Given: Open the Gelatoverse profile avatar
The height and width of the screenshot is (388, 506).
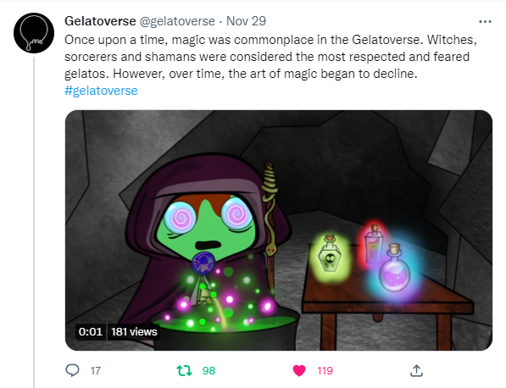Looking at the screenshot, I should [34, 33].
